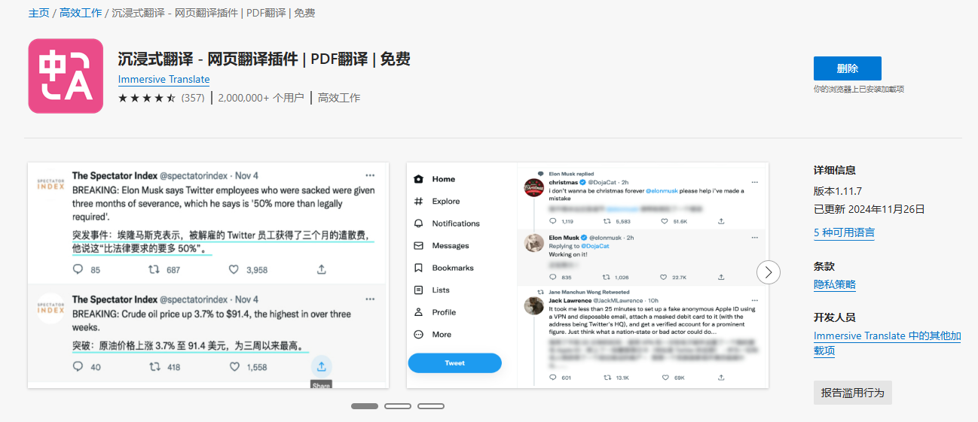Open 5 种可用语言 link
This screenshot has height=422, width=978.
click(844, 233)
